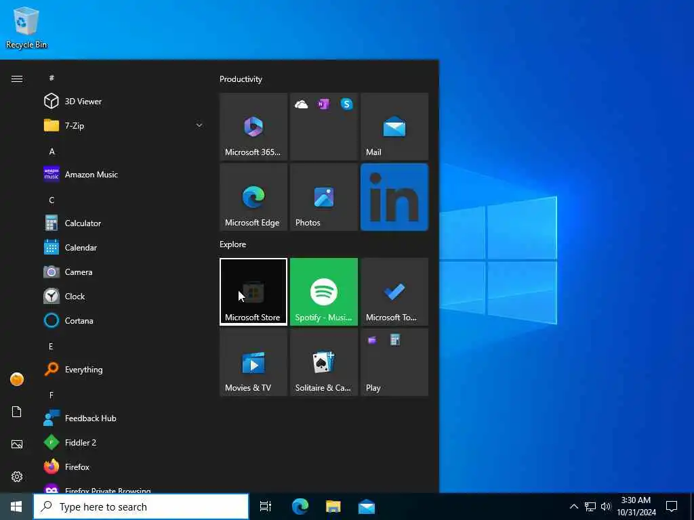
Task: Click the taskbar search box
Action: (x=141, y=506)
